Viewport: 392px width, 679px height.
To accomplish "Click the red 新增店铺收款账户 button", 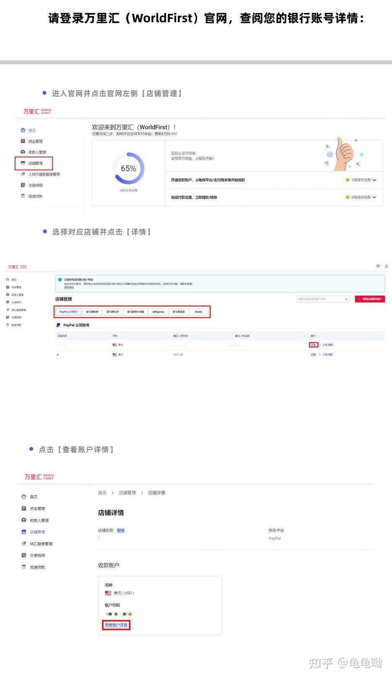I will click(x=370, y=299).
